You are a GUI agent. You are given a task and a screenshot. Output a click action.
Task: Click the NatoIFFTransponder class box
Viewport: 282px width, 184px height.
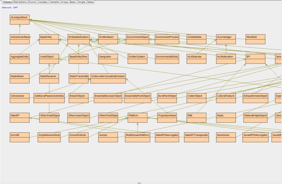(x=196, y=137)
